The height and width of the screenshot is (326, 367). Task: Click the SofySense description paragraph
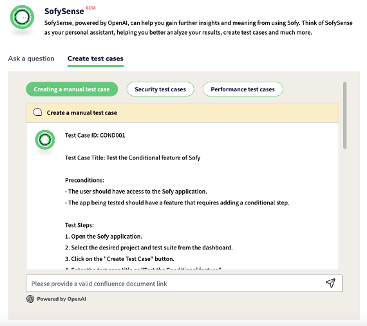pyautogui.click(x=198, y=28)
